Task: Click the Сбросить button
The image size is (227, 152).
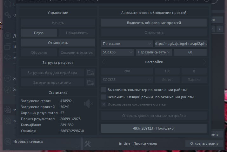Action: coord(39,52)
